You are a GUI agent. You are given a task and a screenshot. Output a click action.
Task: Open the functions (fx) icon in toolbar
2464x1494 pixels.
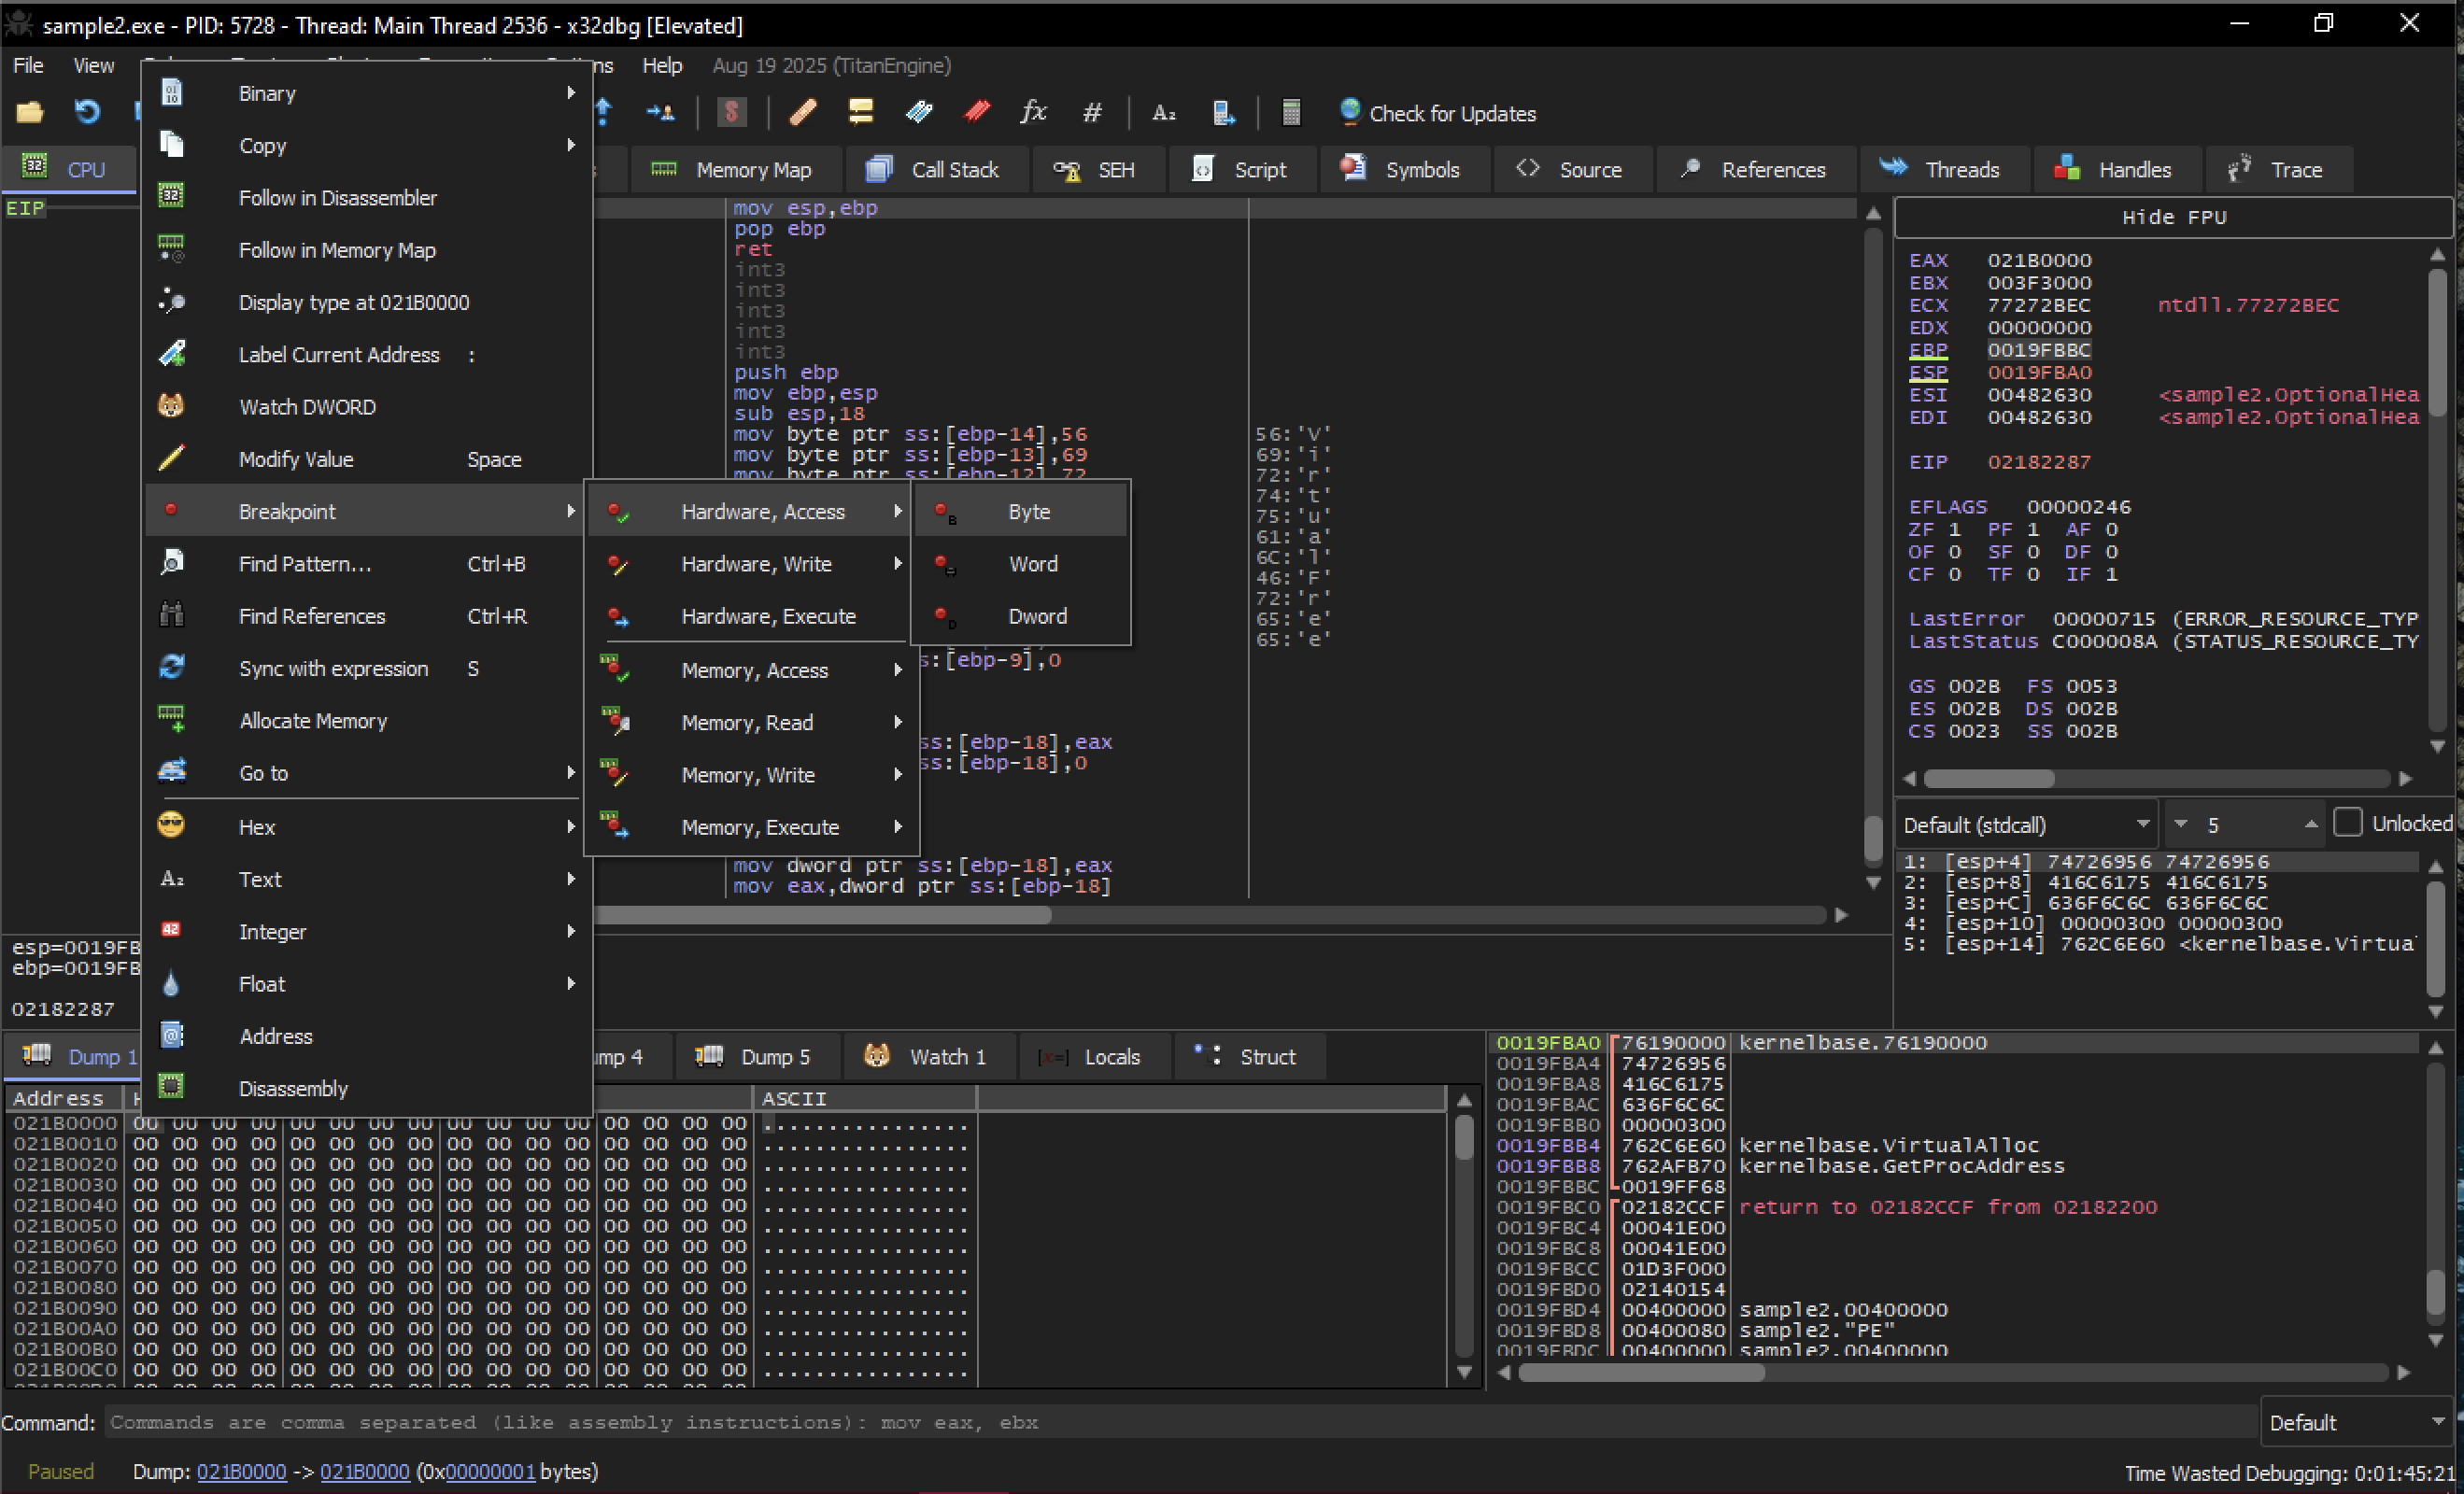pos(1034,112)
